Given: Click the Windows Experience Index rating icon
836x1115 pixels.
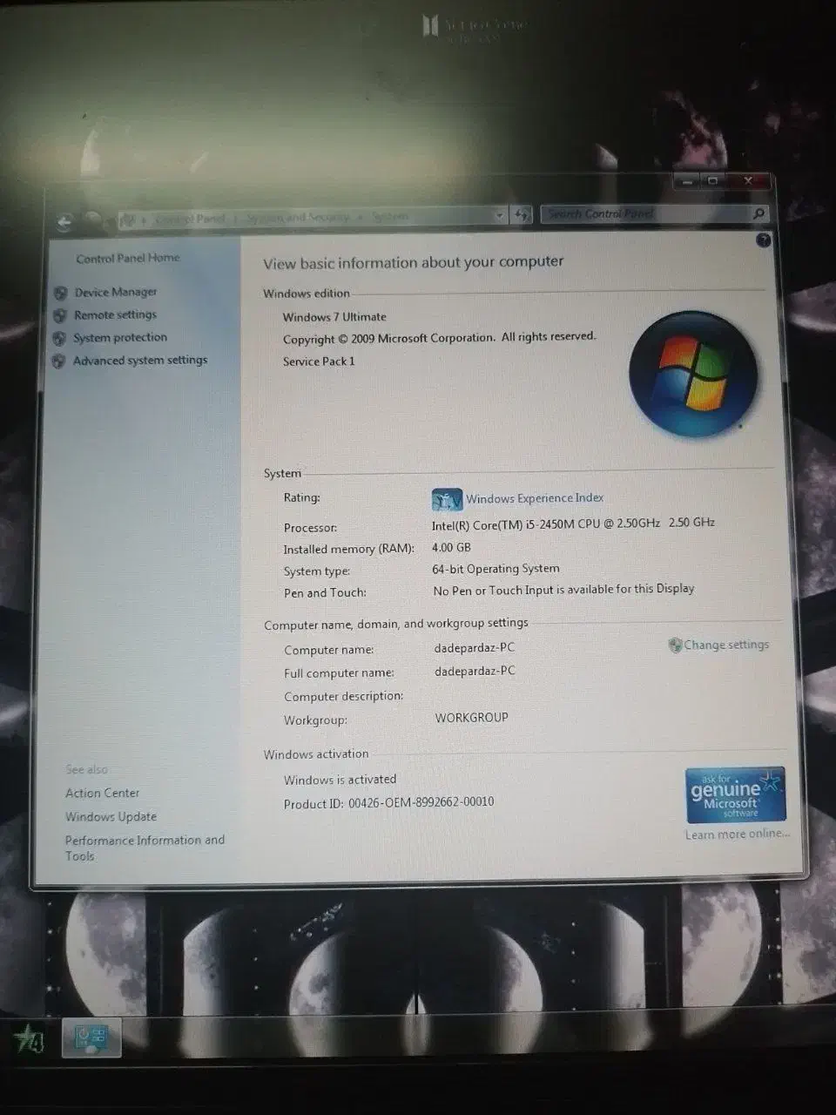Looking at the screenshot, I should (x=446, y=499).
